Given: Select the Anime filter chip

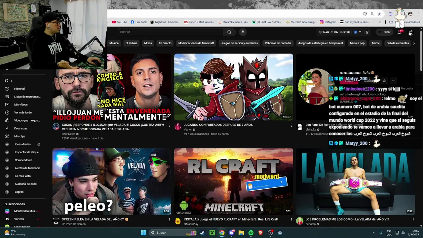Looking at the screenshot, I should click(x=375, y=43).
